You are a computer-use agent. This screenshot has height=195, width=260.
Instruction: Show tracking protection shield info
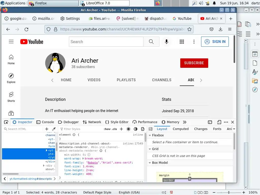coord(48,29)
